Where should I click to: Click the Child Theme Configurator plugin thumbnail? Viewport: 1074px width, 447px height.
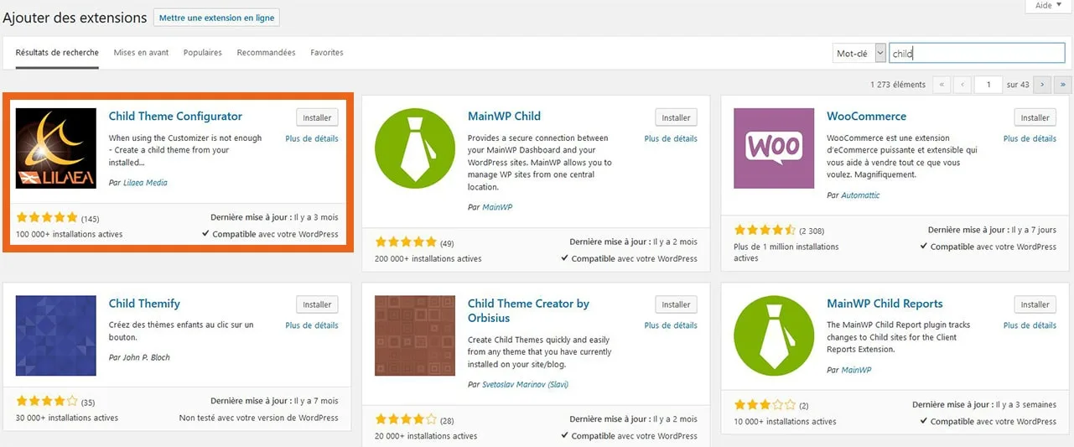coord(56,148)
